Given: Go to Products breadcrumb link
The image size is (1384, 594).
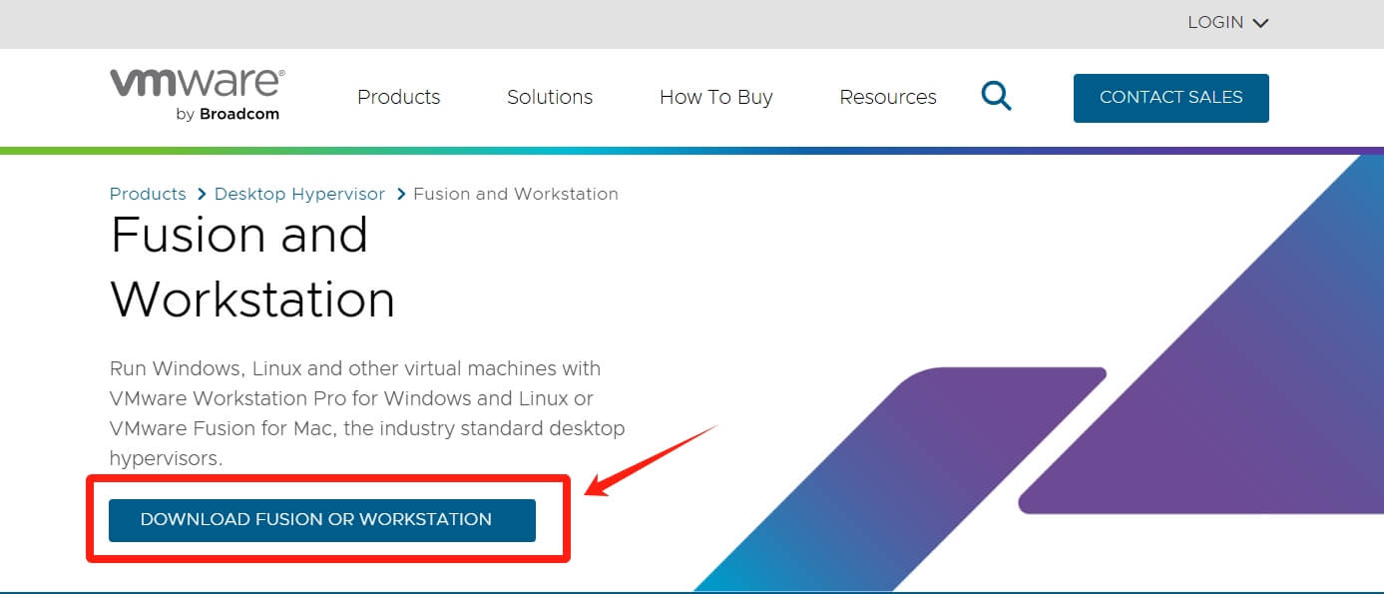Looking at the screenshot, I should 148,194.
